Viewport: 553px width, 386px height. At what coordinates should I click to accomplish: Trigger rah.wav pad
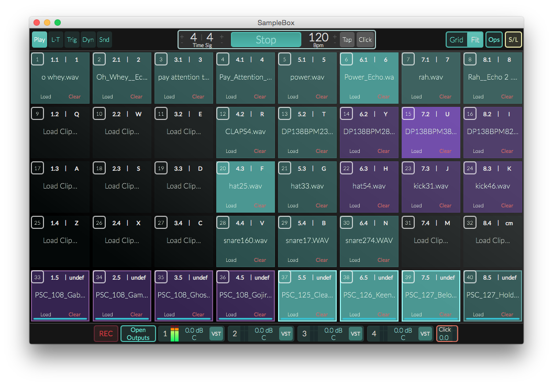(x=431, y=78)
